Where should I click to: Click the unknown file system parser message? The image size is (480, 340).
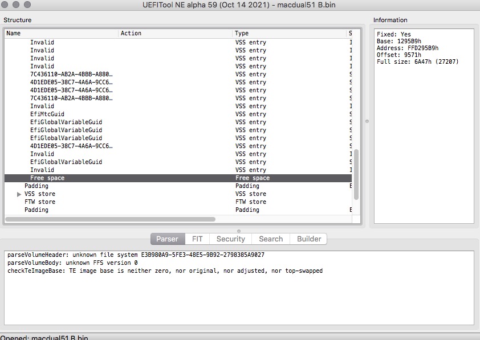(136, 255)
